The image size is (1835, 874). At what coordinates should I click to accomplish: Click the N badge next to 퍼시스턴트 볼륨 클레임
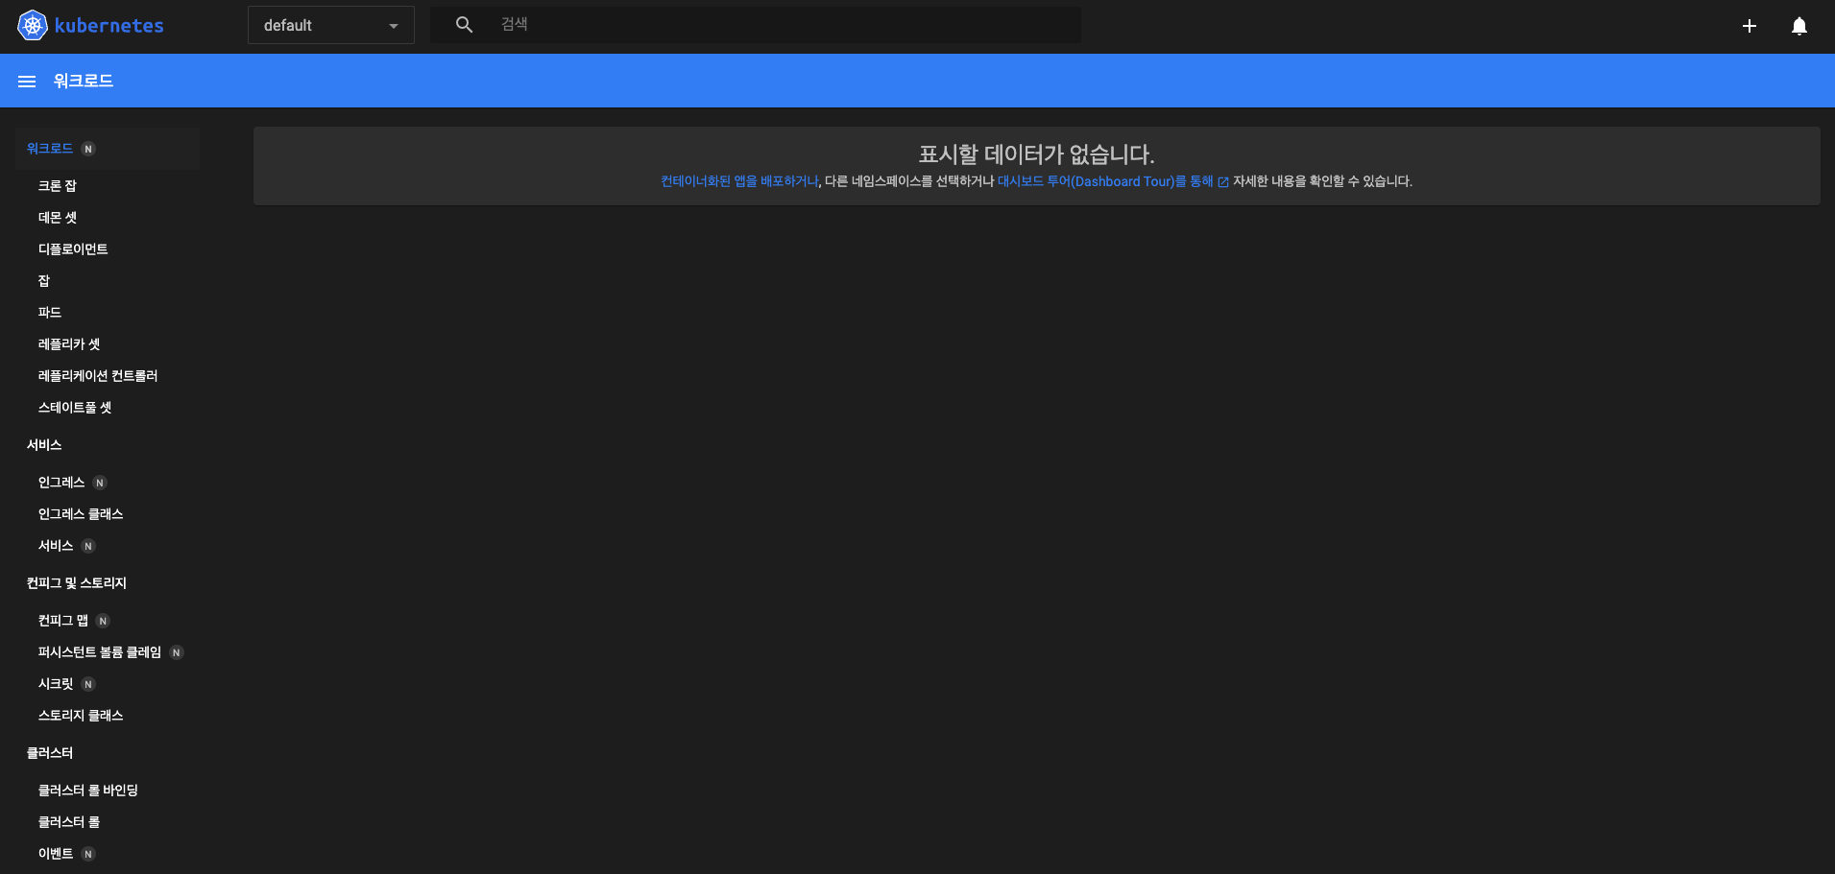(177, 652)
